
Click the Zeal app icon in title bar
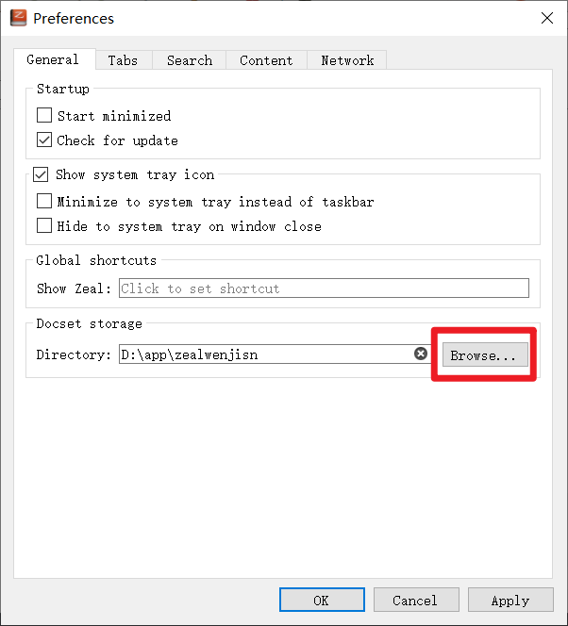tap(18, 18)
